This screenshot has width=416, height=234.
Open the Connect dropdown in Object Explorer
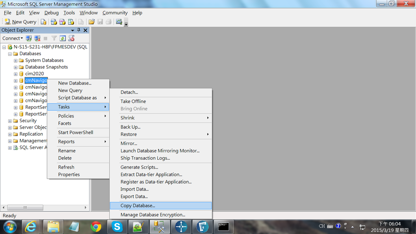coord(13,38)
